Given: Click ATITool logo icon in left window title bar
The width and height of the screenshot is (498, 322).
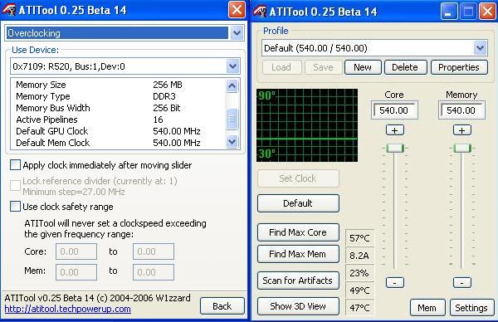Looking at the screenshot, I should coord(9,10).
